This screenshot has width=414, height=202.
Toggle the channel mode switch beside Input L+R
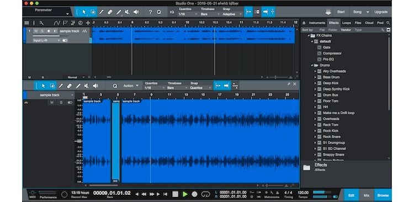[x=65, y=40]
